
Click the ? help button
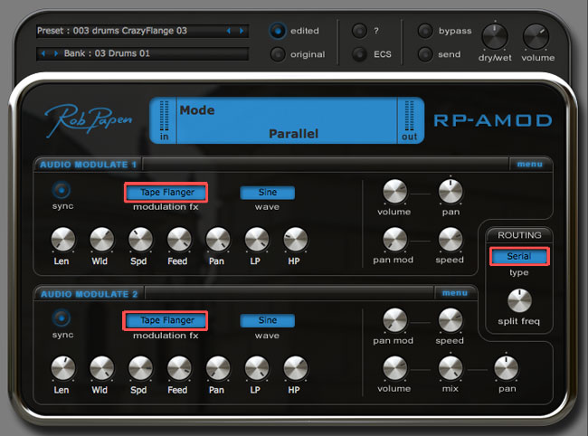[x=359, y=31]
